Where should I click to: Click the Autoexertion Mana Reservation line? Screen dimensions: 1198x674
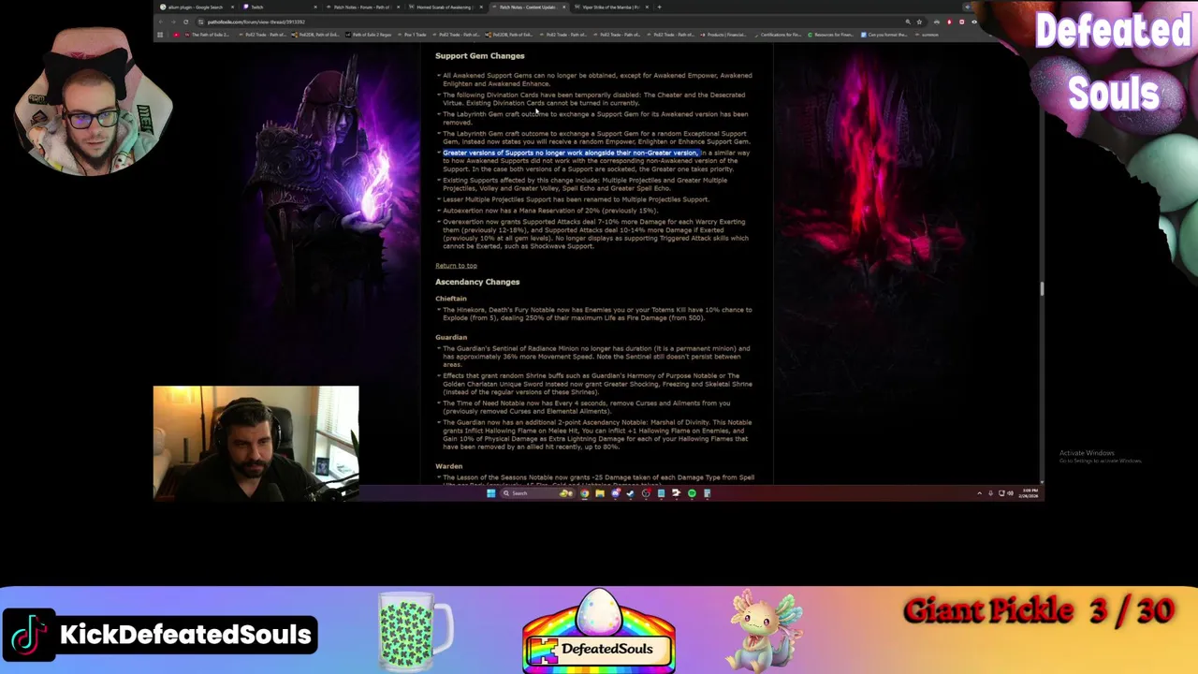click(x=550, y=211)
